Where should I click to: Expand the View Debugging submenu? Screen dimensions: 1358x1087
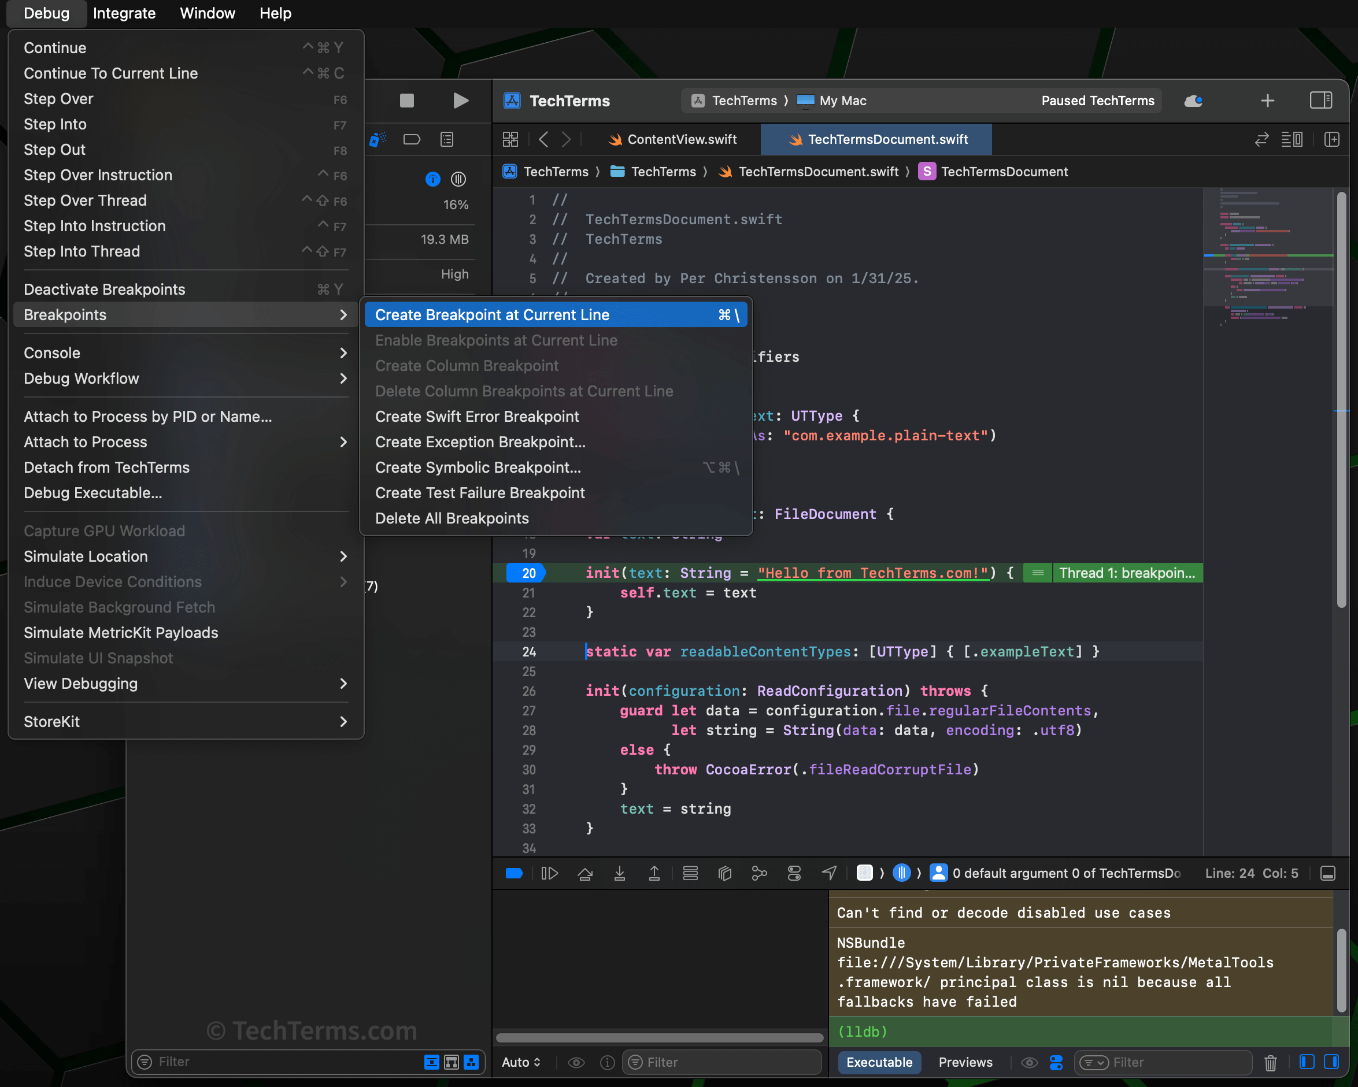click(x=185, y=683)
